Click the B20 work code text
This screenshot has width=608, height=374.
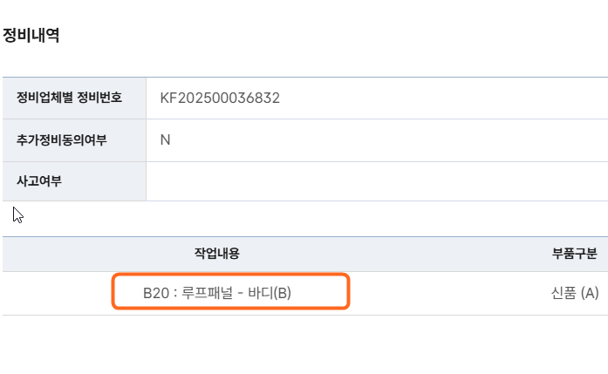[x=154, y=293]
